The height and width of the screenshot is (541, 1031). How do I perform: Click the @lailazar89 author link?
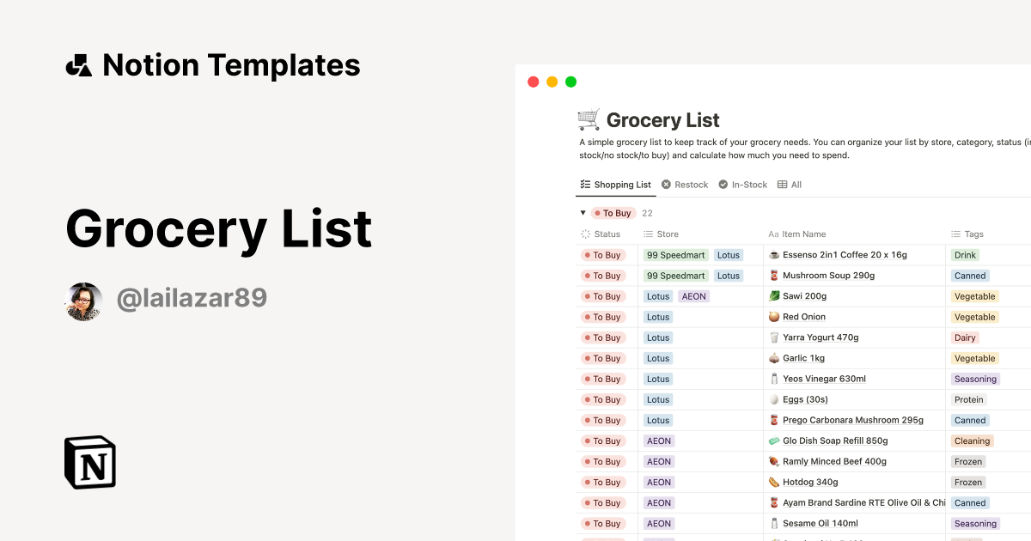(x=192, y=298)
